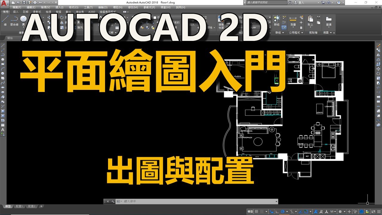Open the polar tracking angle dropdown arrow
Screen dimensions: 382x215
[x=287, y=211]
